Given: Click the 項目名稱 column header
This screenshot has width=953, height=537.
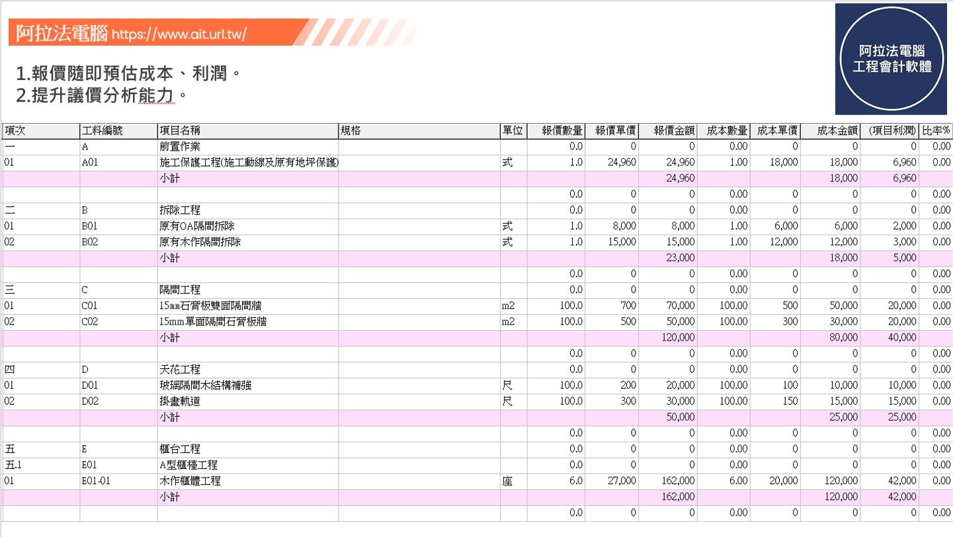Looking at the screenshot, I should click(x=248, y=131).
